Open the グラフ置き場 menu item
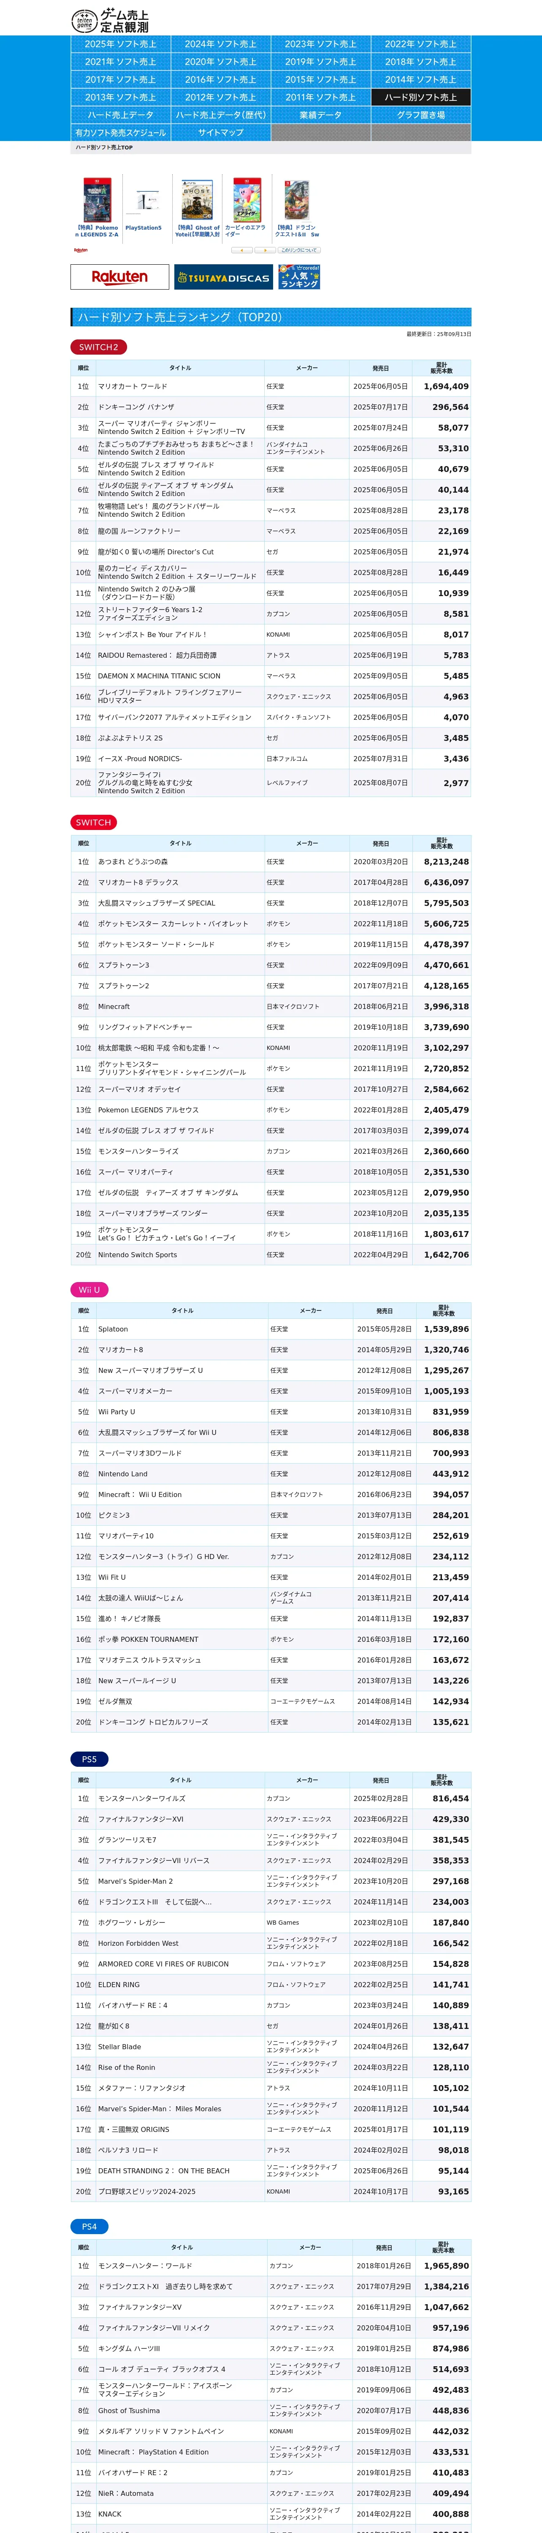 click(421, 115)
